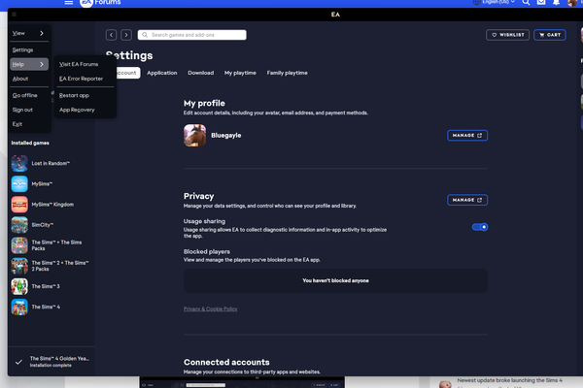Click the 'The Sims 3' game title

pyautogui.click(x=46, y=286)
